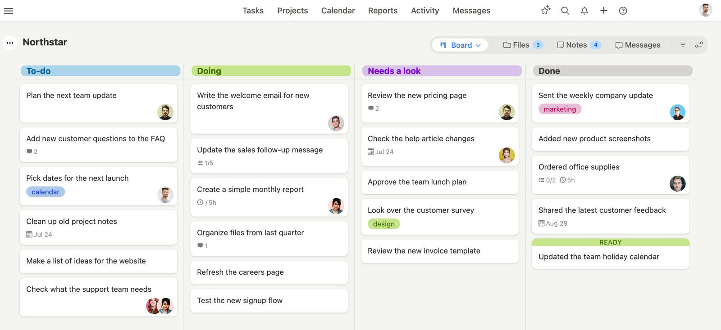The height and width of the screenshot is (330, 721).
Task: Open Reports
Action: point(383,10)
